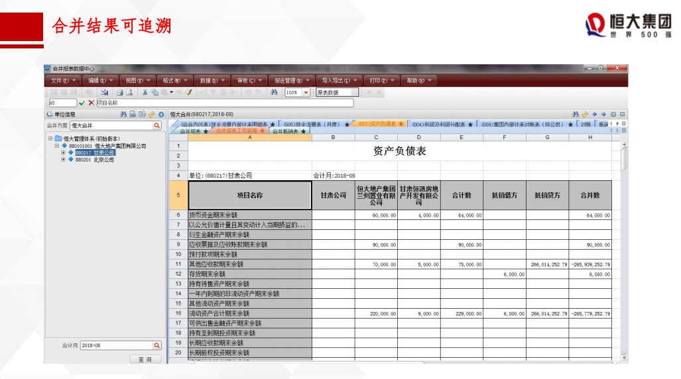Open the 审核(C) menu
681x379 pixels.
click(250, 80)
